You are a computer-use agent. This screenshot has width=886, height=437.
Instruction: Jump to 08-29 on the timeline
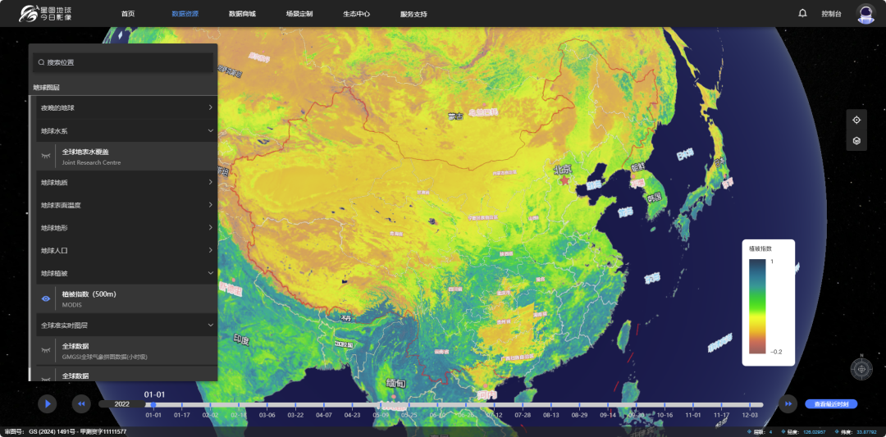(x=579, y=415)
